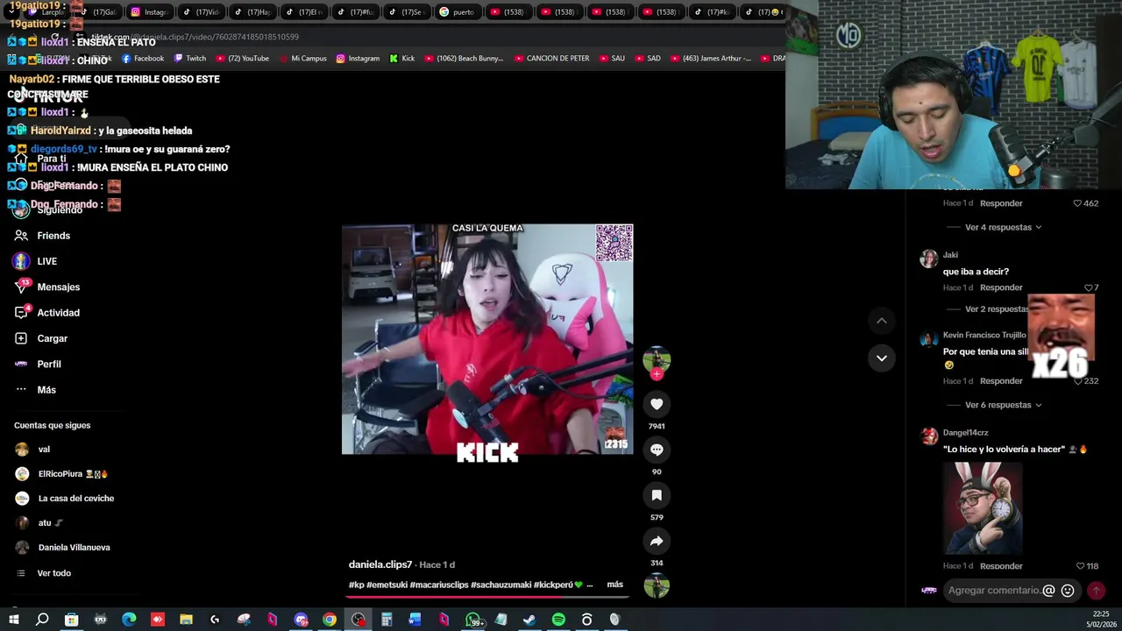Viewport: 1122px width, 631px height.
Task: Post the comment with the red arrow button
Action: (1096, 591)
